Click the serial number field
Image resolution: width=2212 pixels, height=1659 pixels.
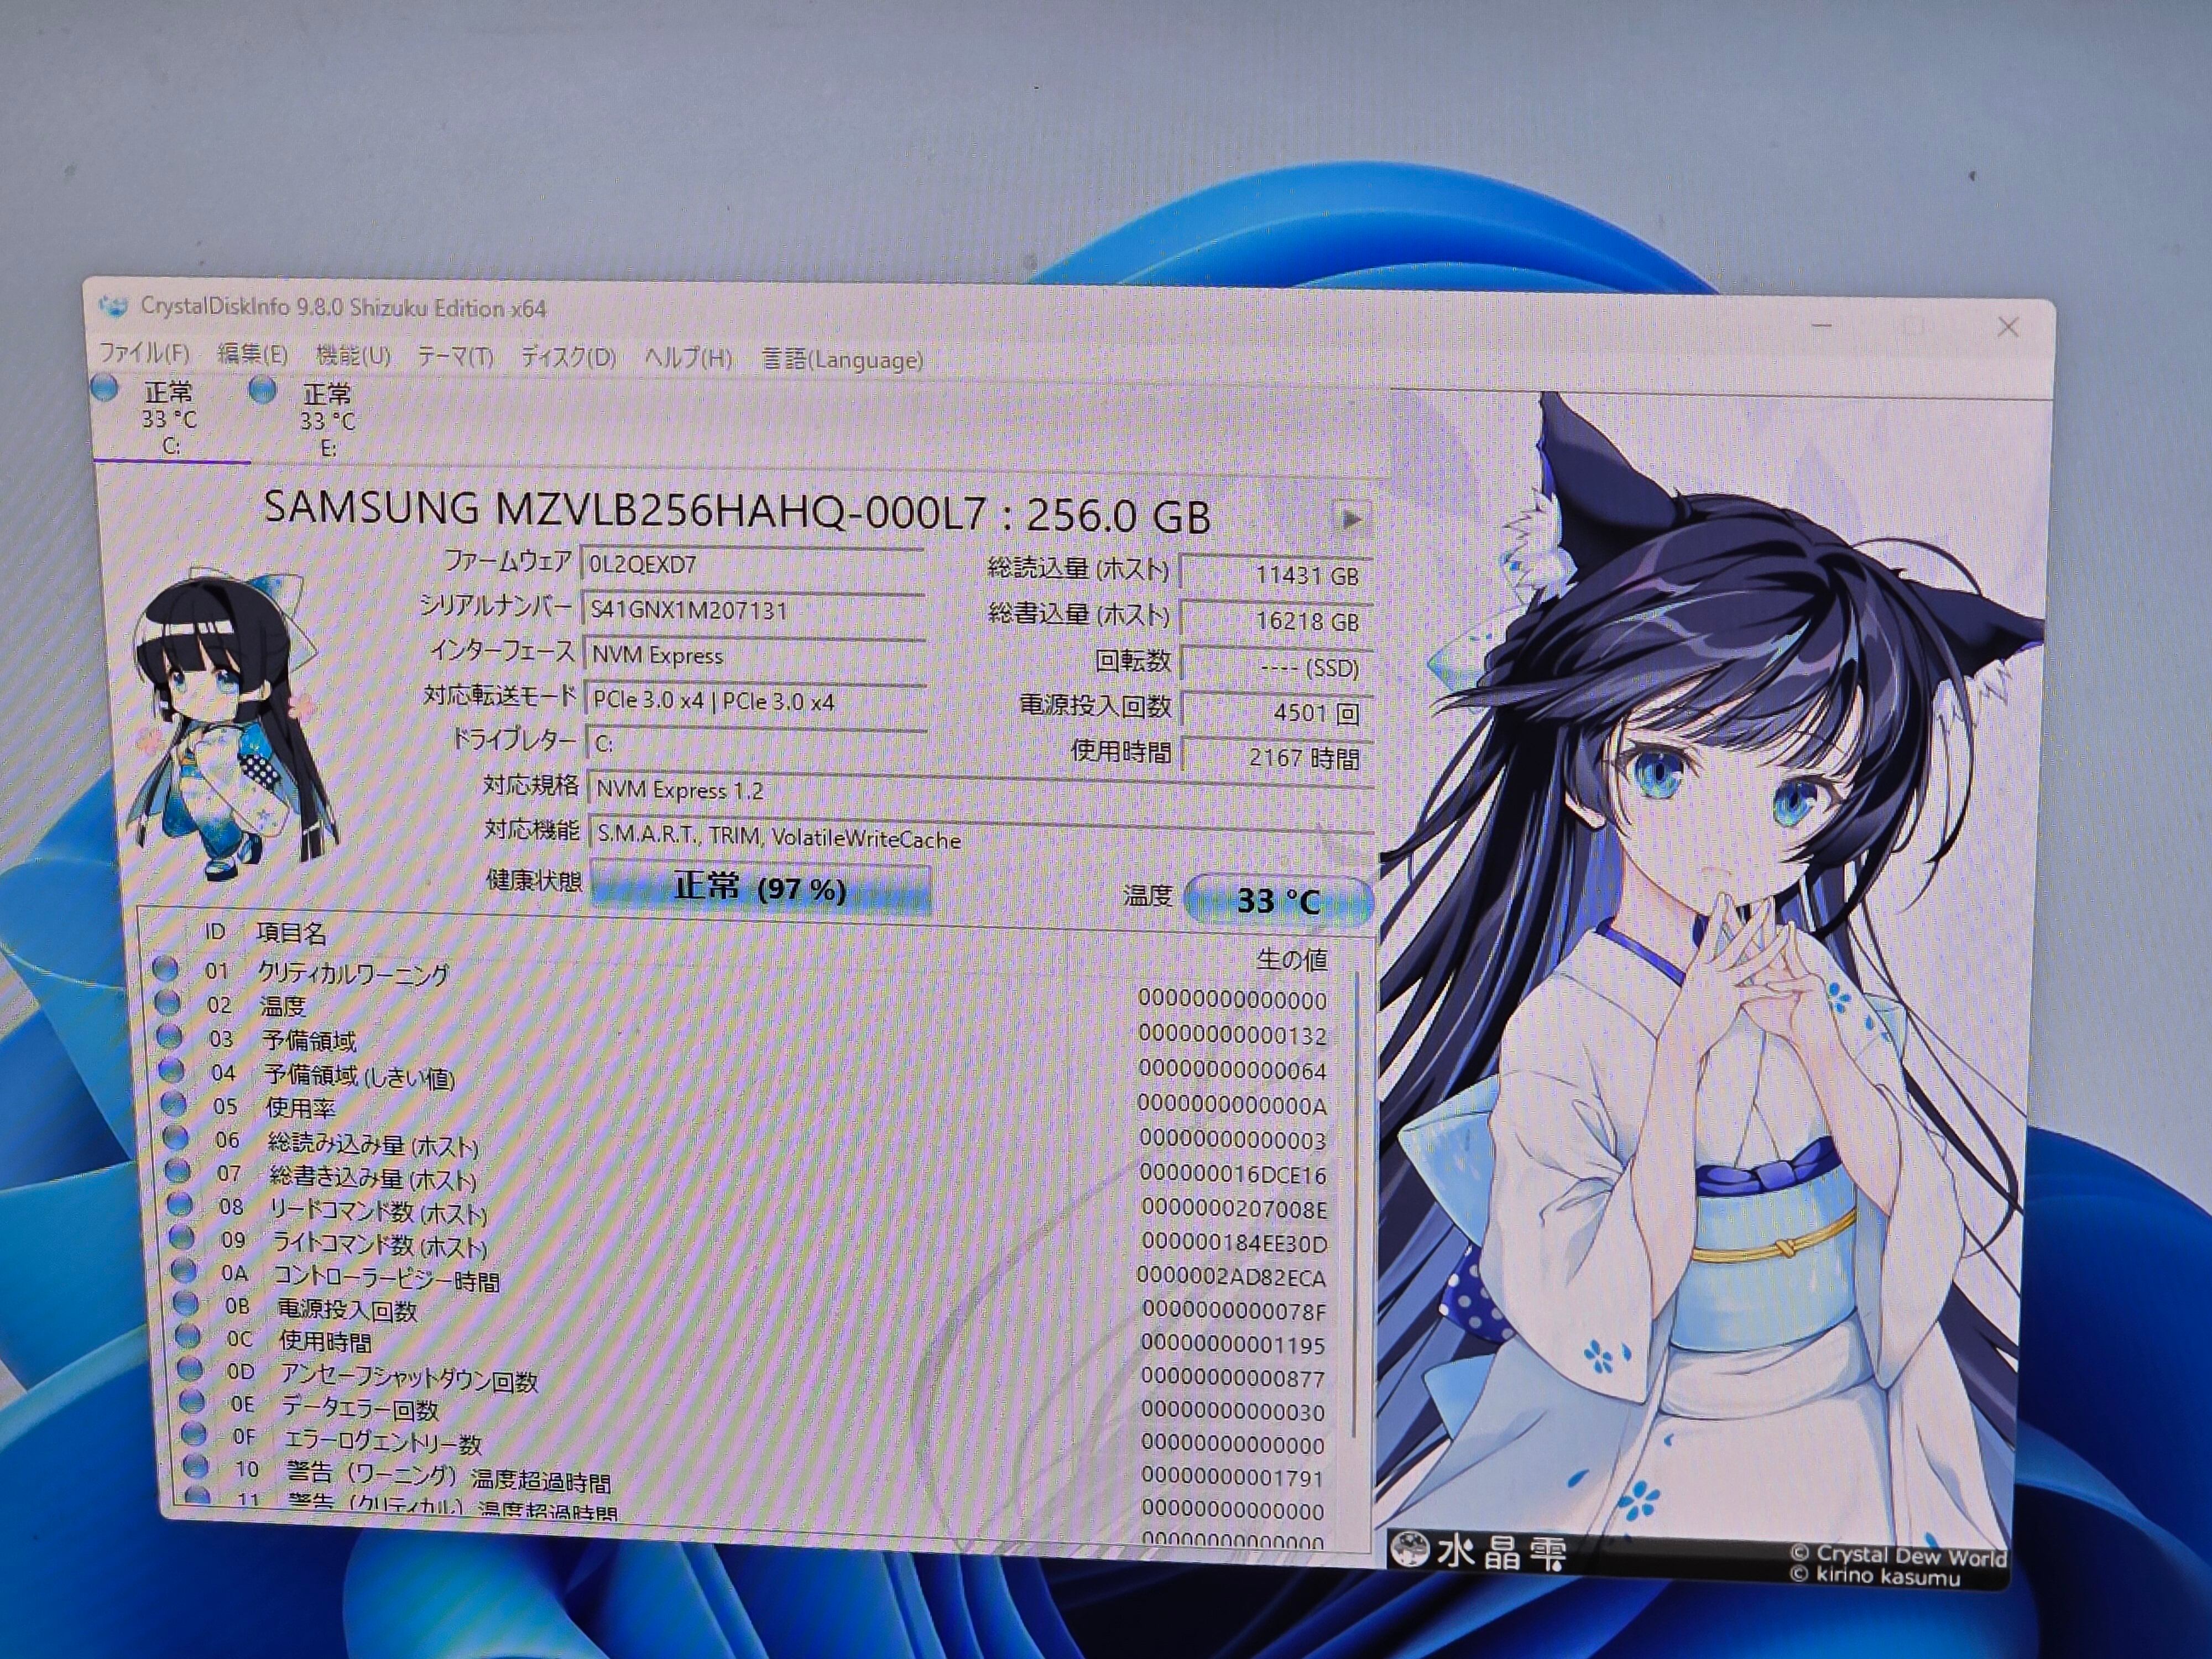coord(752,610)
